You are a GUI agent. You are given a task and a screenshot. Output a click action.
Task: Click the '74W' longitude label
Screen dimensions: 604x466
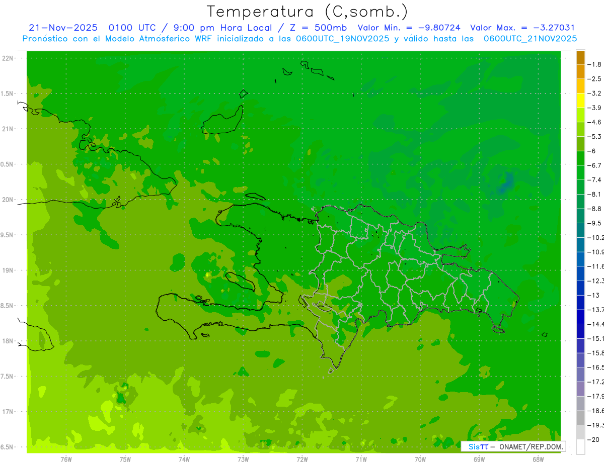tap(184, 459)
